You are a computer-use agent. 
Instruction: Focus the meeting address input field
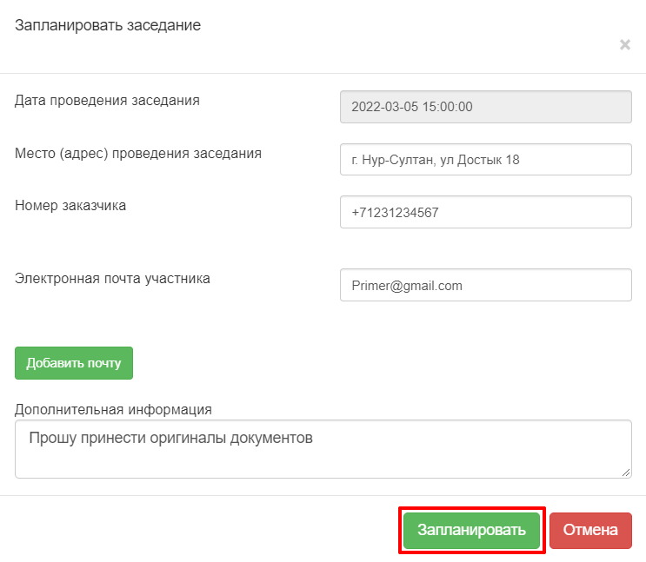[486, 159]
